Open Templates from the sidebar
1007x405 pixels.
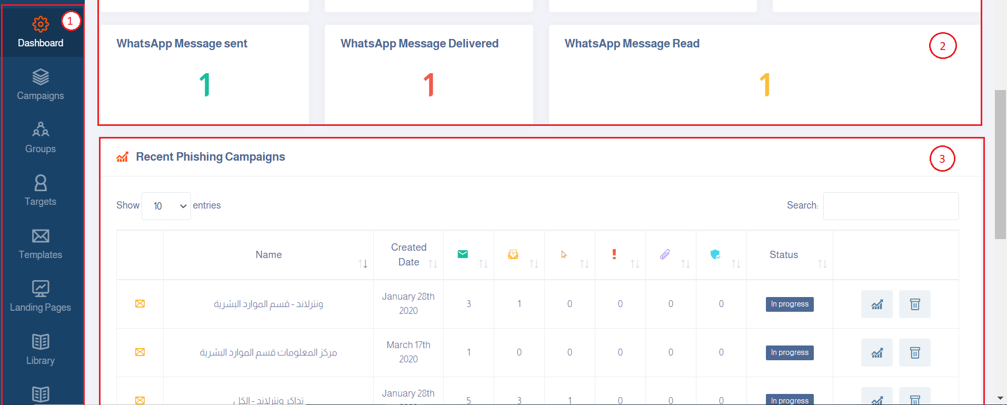[41, 243]
